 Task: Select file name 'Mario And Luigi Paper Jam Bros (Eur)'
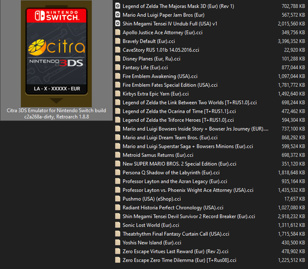coord(163,15)
